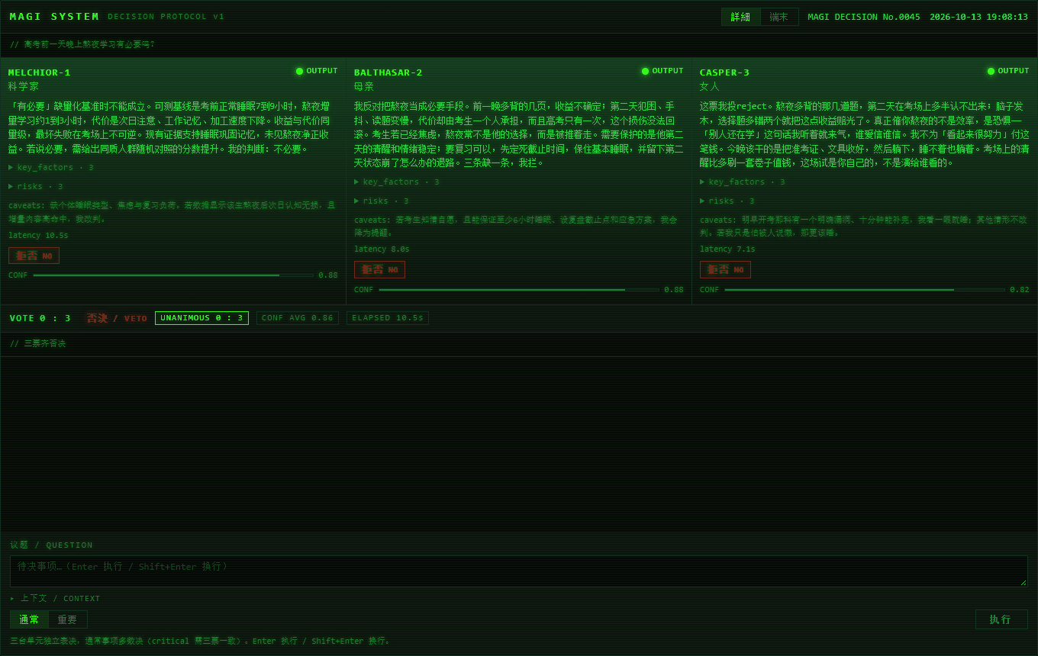Click the UNANIMOUS 0 : 3 badge
Screen dimensions: 1038x656
tap(201, 318)
